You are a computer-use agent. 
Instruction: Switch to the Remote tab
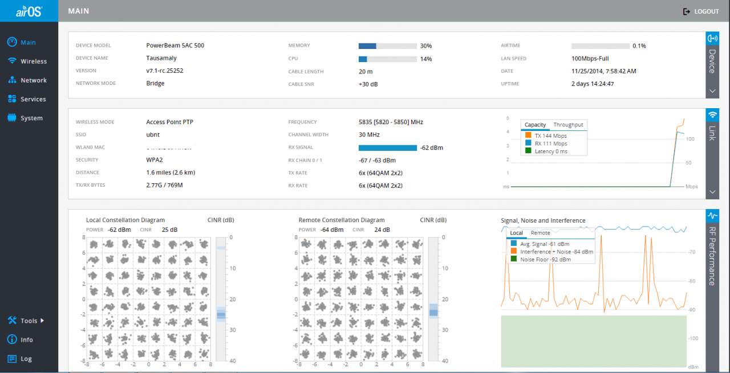(540, 233)
